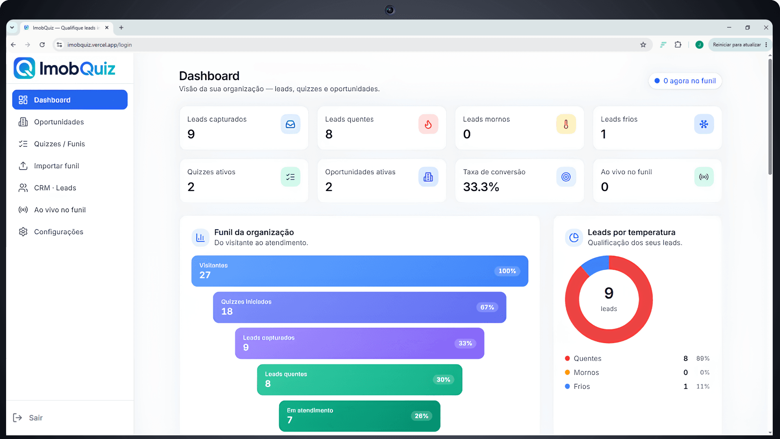Open the browser extensions puzzle icon
780x439 pixels.
click(x=678, y=45)
